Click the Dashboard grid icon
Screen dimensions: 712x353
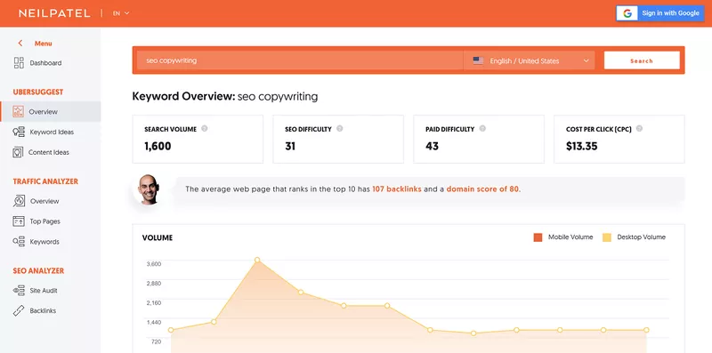coord(19,62)
